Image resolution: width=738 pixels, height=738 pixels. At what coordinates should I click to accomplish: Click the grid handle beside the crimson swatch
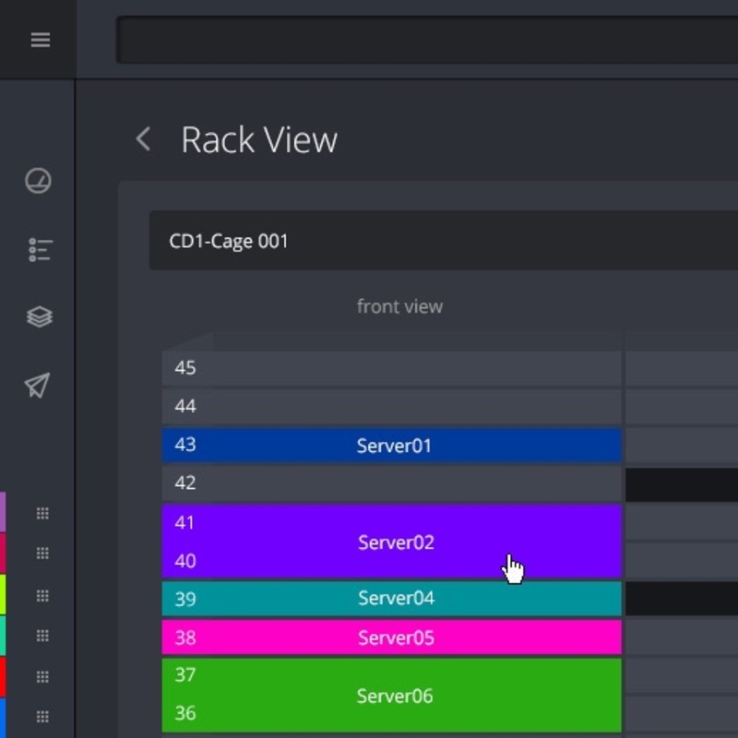tap(42, 553)
